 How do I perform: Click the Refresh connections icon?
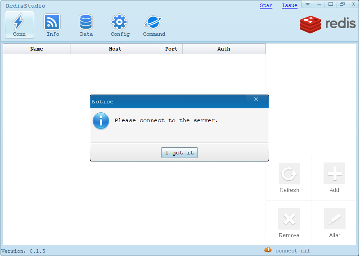pos(289,174)
